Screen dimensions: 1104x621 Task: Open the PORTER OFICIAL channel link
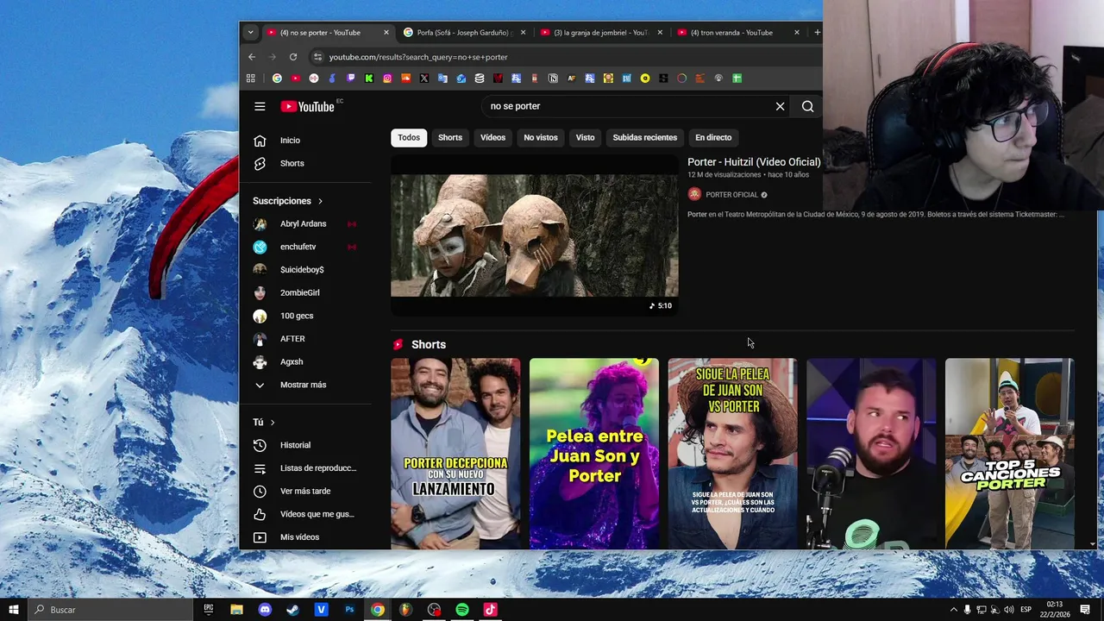click(731, 195)
